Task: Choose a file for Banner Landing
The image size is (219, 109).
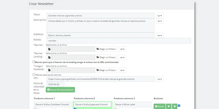Action: [106, 57]
